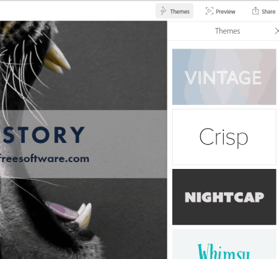Edit the freesoftware.com subtitle text
The image size is (279, 259).
click(44, 158)
